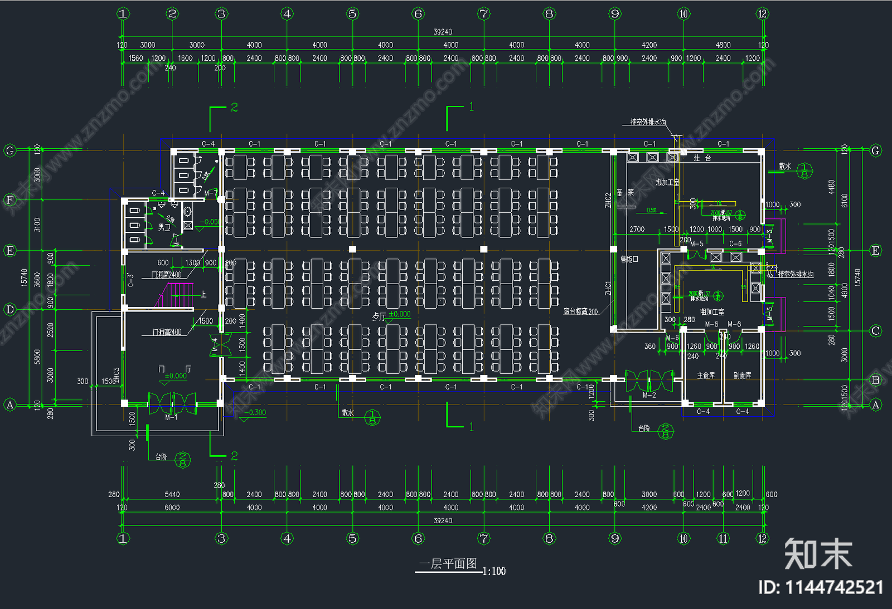Select the 主食库 room label
Viewport: 892px width, 609px height.
pos(706,376)
